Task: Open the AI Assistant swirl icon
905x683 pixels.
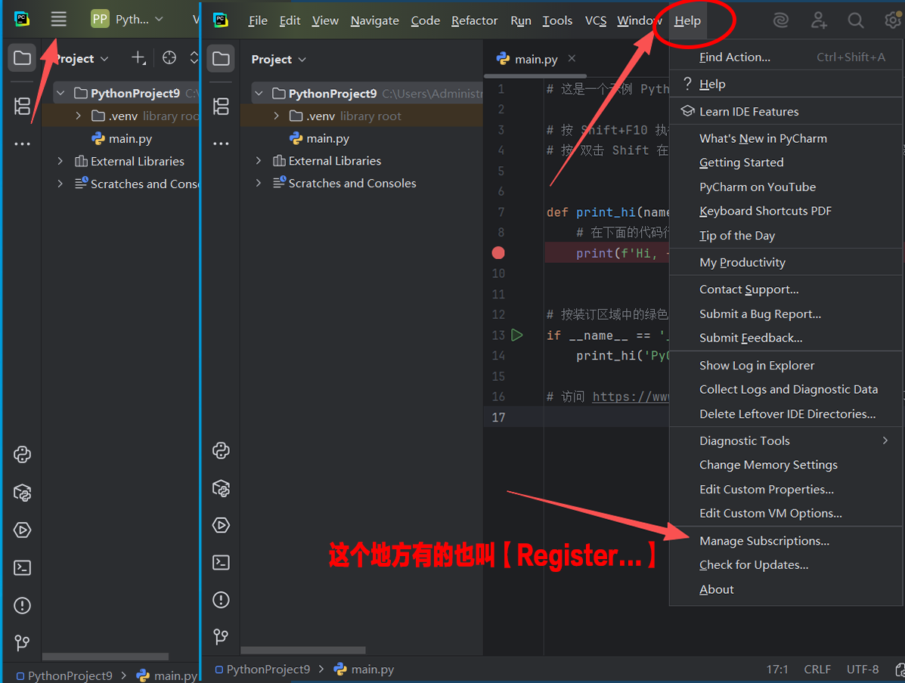Action: (781, 20)
